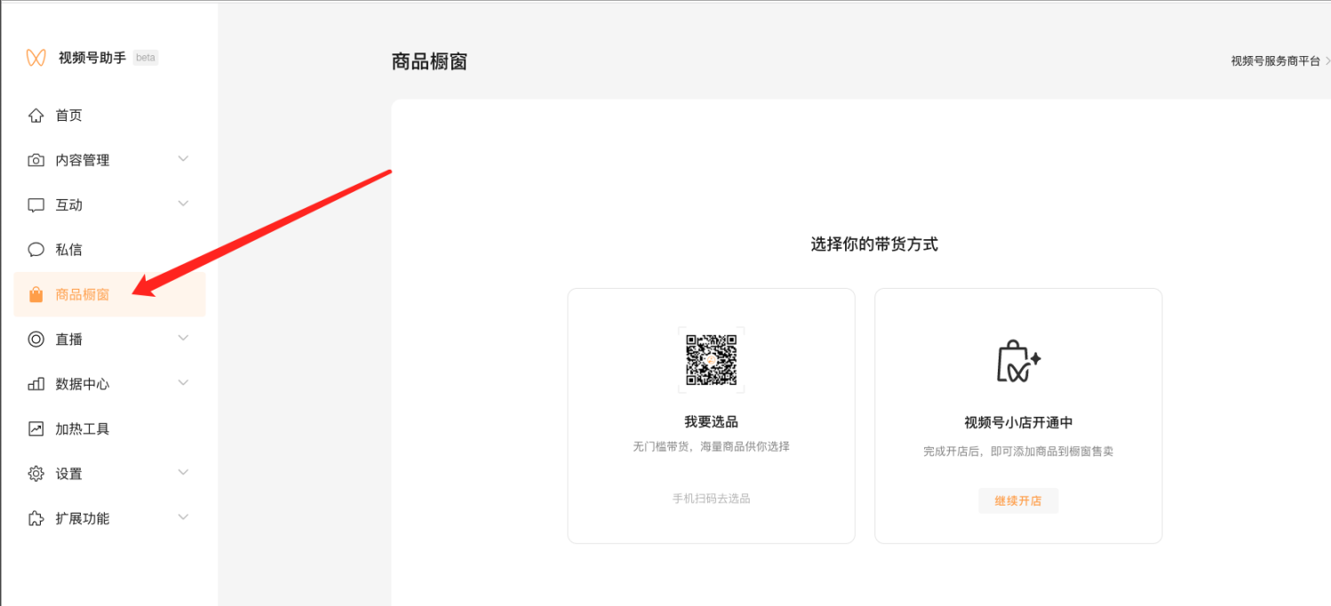Open the 互动 menu label

click(68, 205)
